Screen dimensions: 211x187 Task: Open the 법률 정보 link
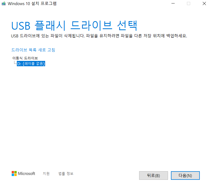click(x=66, y=174)
